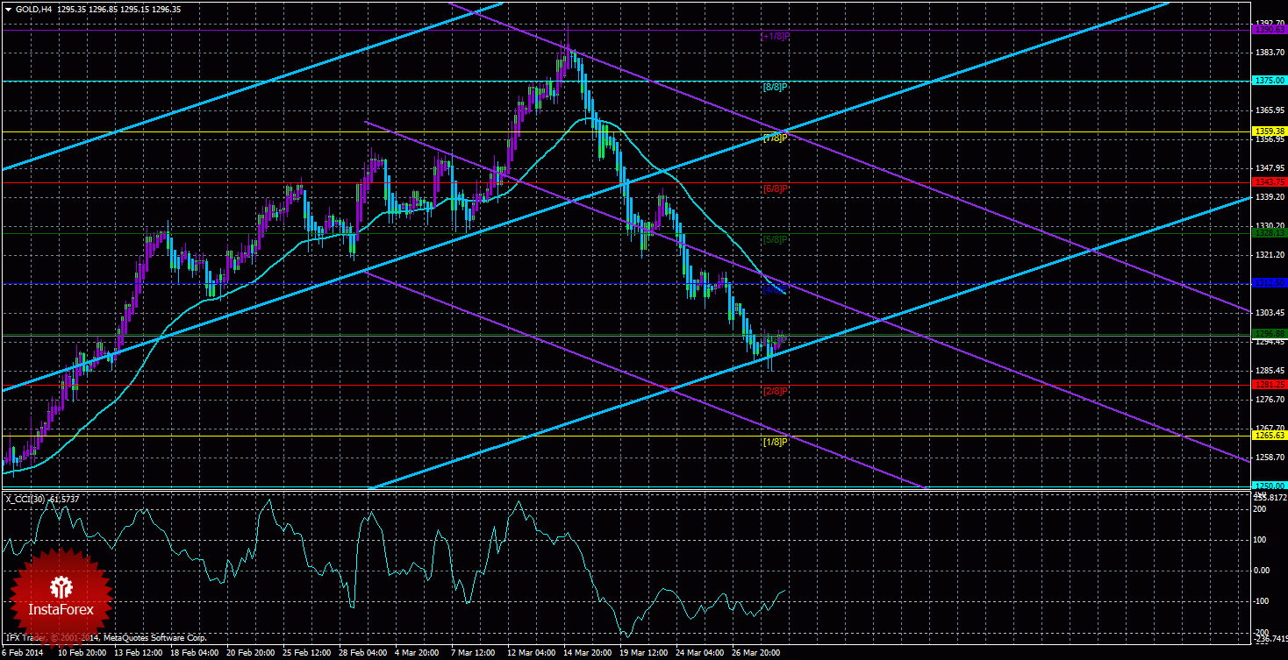Select the 1321.20 price scale value
Screen dimensions: 1288x660
(x=1270, y=255)
